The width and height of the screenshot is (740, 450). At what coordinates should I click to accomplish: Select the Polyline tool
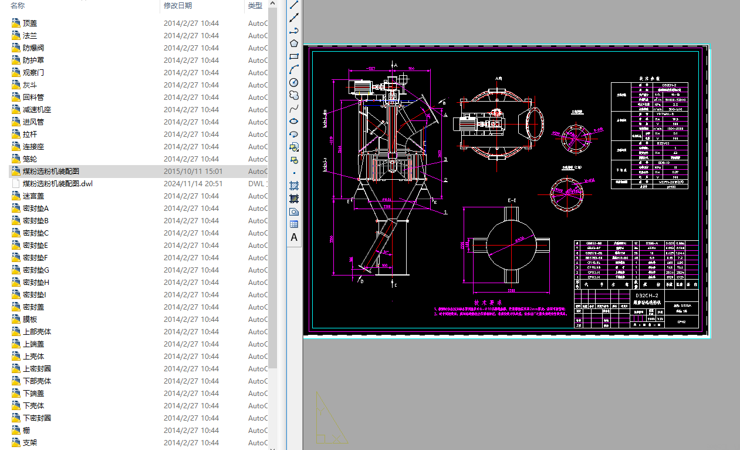tap(294, 31)
